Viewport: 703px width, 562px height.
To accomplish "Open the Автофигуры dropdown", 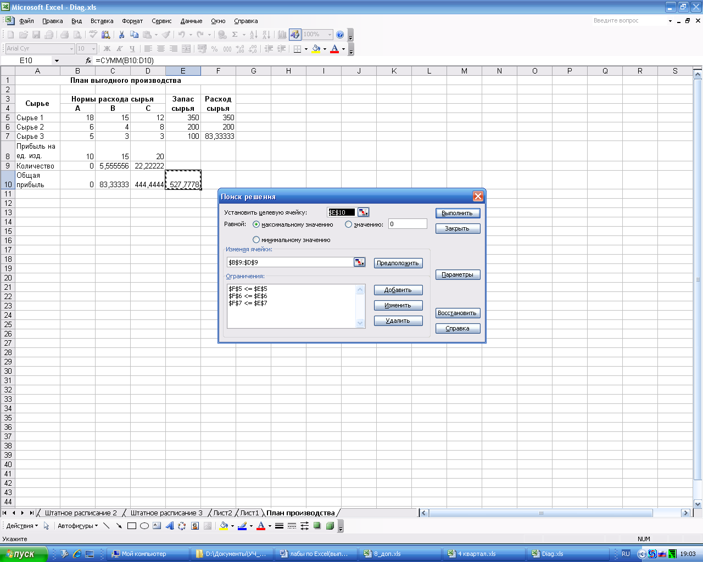I will tap(77, 526).
